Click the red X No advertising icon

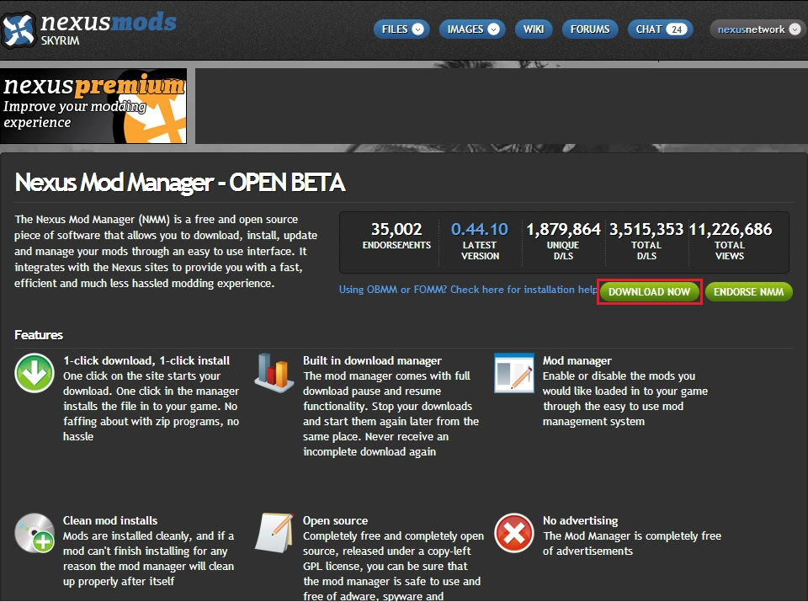[x=513, y=533]
